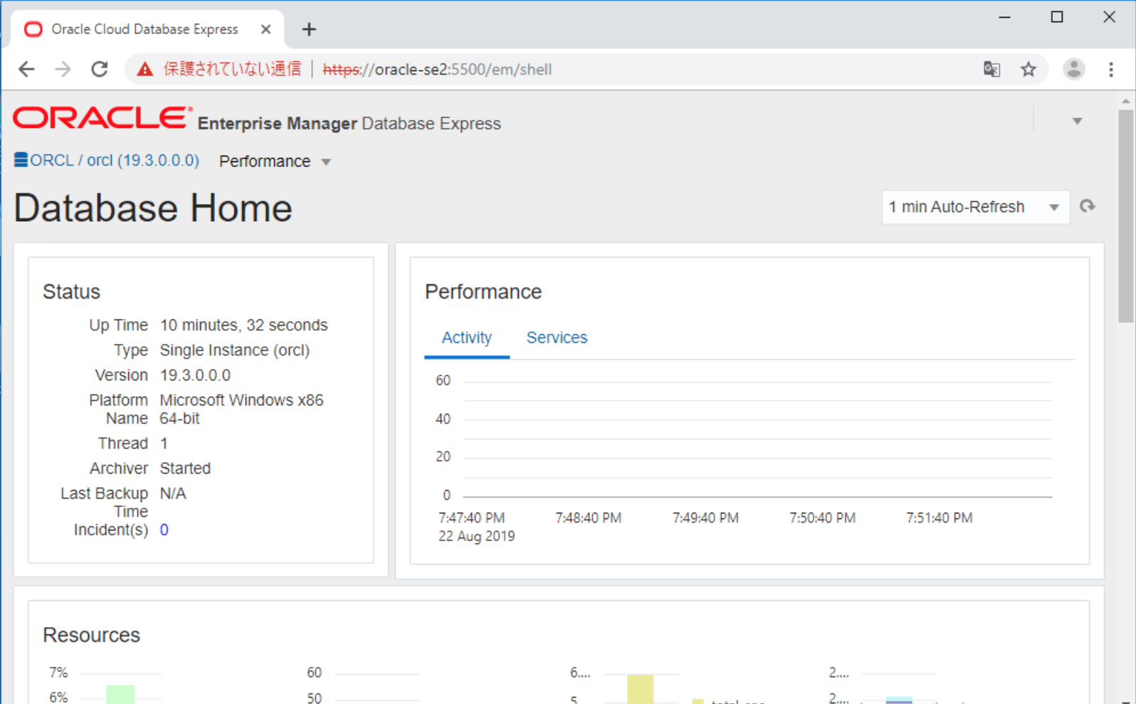This screenshot has width=1136, height=704.
Task: Click the ORCL database icon
Action: click(x=21, y=160)
